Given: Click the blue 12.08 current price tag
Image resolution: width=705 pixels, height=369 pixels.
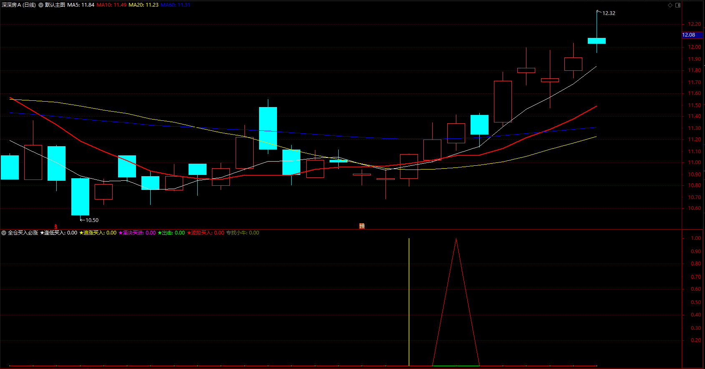Looking at the screenshot, I should (692, 35).
